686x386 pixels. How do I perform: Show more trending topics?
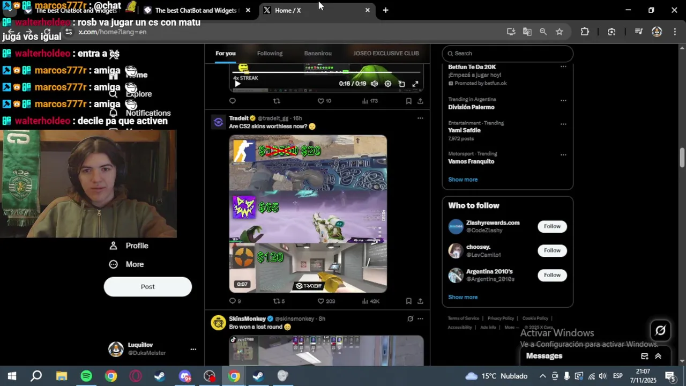[463, 180]
